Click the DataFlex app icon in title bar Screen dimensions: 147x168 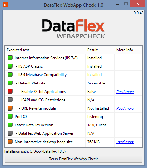point(6,5)
